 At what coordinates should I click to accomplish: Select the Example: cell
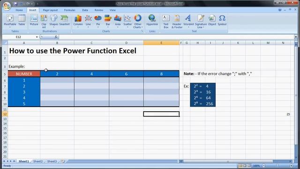pyautogui.click(x=24, y=67)
